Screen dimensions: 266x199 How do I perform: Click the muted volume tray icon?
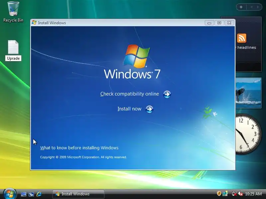(240, 193)
